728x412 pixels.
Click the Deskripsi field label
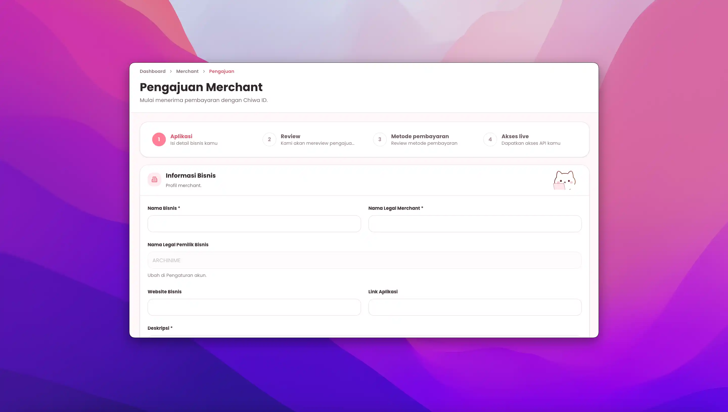pyautogui.click(x=160, y=328)
